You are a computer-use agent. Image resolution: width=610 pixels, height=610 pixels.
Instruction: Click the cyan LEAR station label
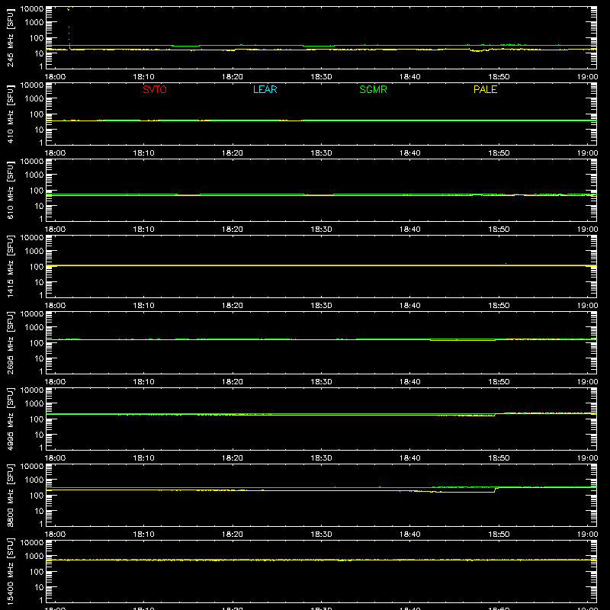[265, 89]
